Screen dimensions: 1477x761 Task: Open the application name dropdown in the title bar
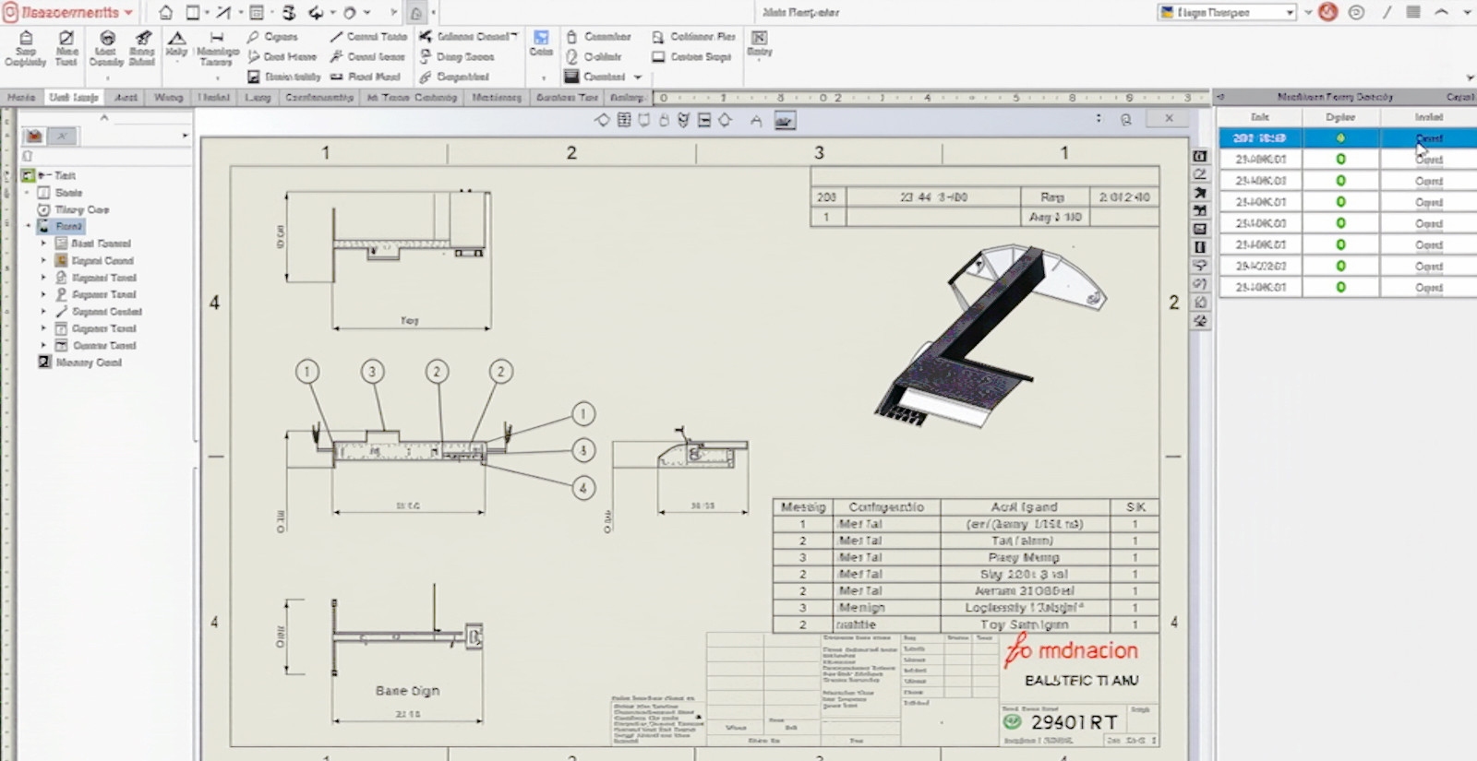tap(68, 13)
